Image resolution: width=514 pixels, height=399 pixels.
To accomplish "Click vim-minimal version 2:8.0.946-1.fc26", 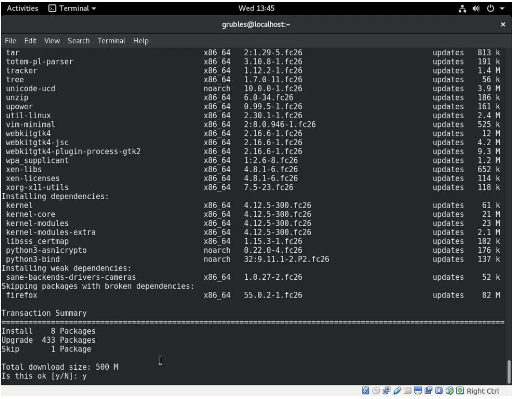I will coord(280,125).
